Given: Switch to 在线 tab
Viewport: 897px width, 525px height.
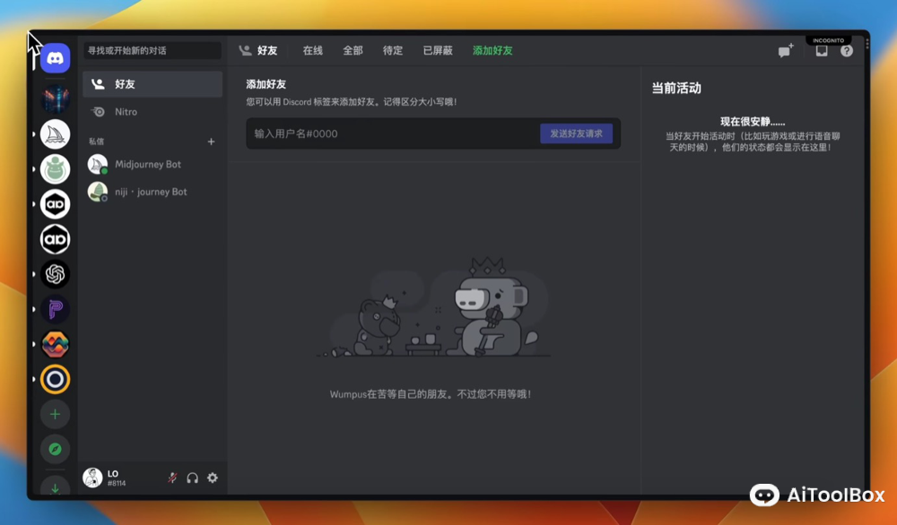Looking at the screenshot, I should [313, 51].
